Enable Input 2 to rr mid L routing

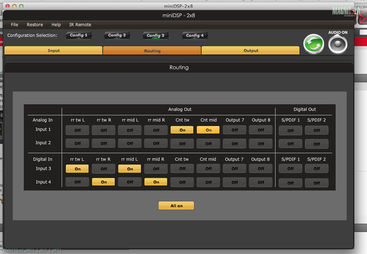click(130, 143)
